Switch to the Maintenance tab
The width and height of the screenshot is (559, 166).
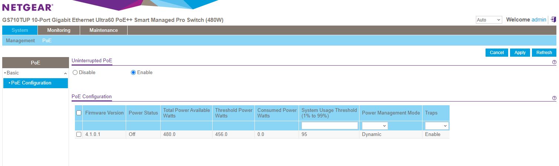(103, 30)
